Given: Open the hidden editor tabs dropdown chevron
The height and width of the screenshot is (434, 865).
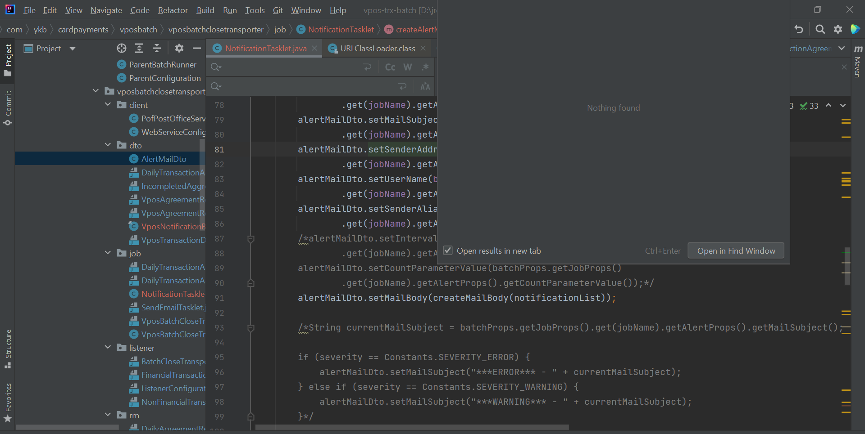Looking at the screenshot, I should (842, 48).
